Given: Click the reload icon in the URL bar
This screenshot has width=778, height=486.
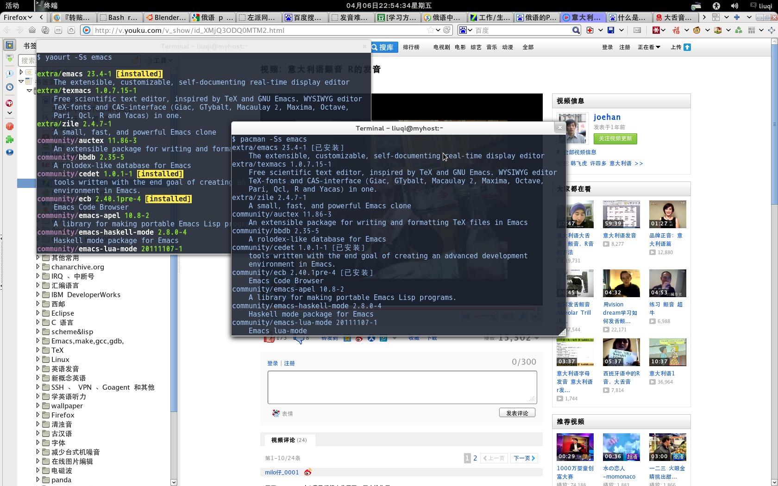Looking at the screenshot, I should (x=447, y=30).
